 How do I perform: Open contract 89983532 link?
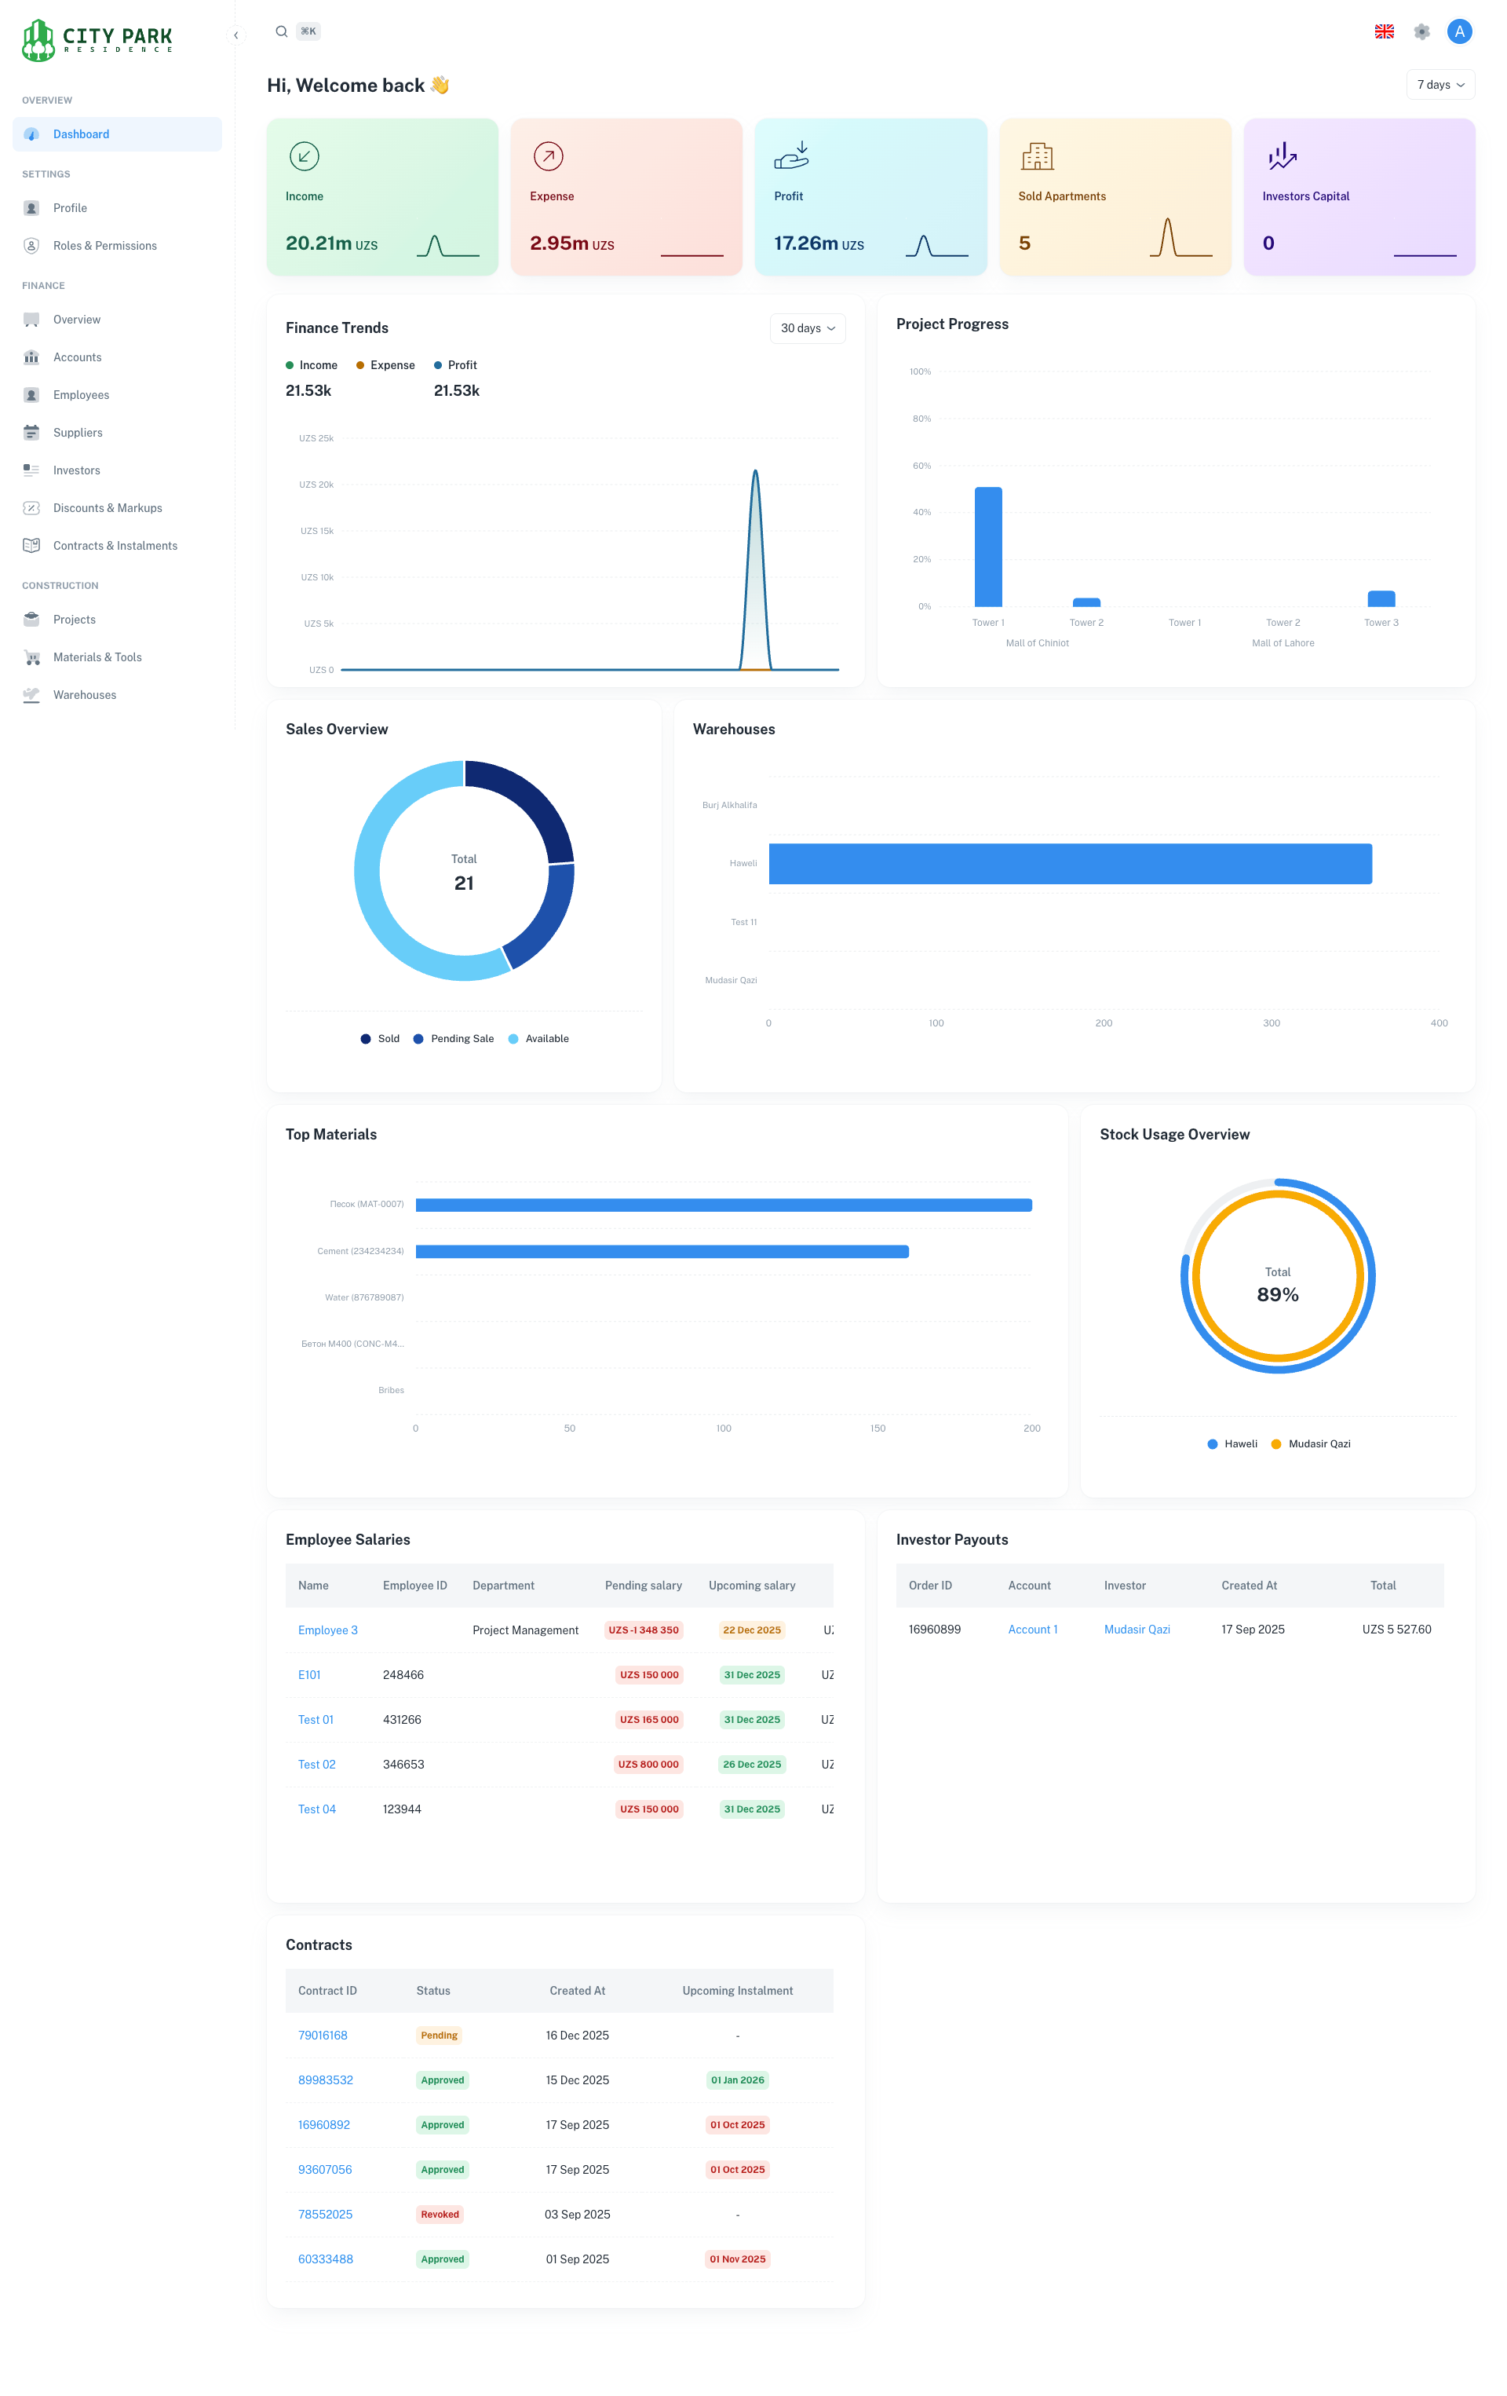(325, 2080)
